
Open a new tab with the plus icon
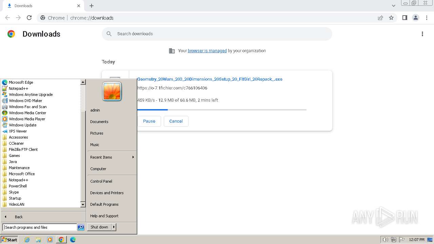coord(92,6)
